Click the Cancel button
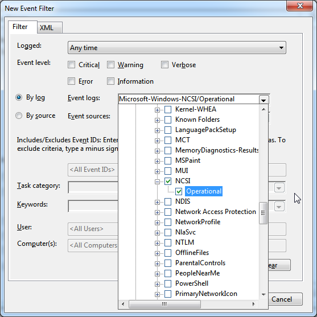Screen dimensions: 317x317 pyautogui.click(x=285, y=299)
